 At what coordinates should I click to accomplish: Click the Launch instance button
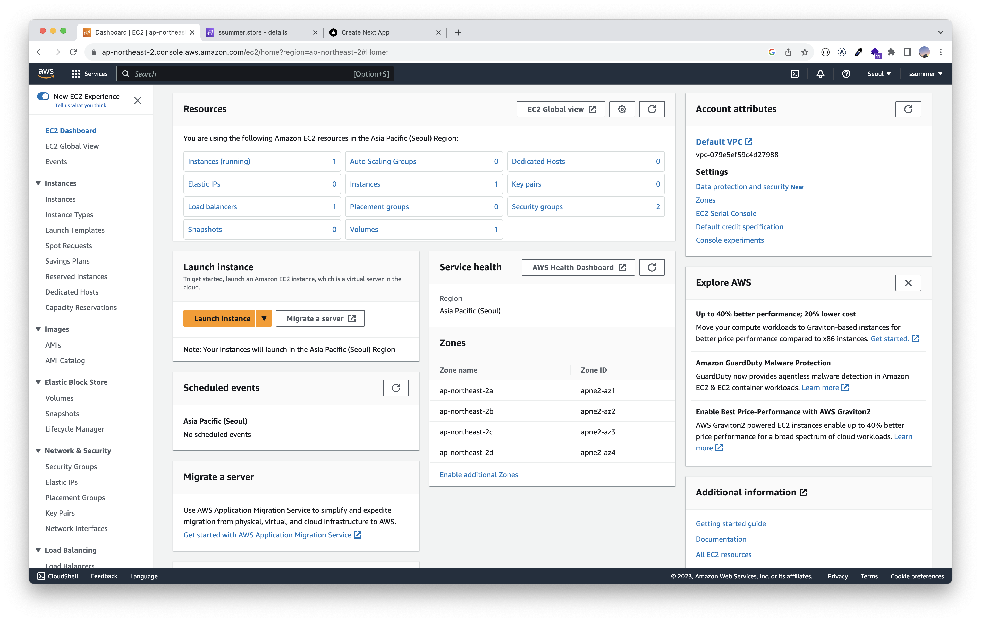[x=222, y=319]
